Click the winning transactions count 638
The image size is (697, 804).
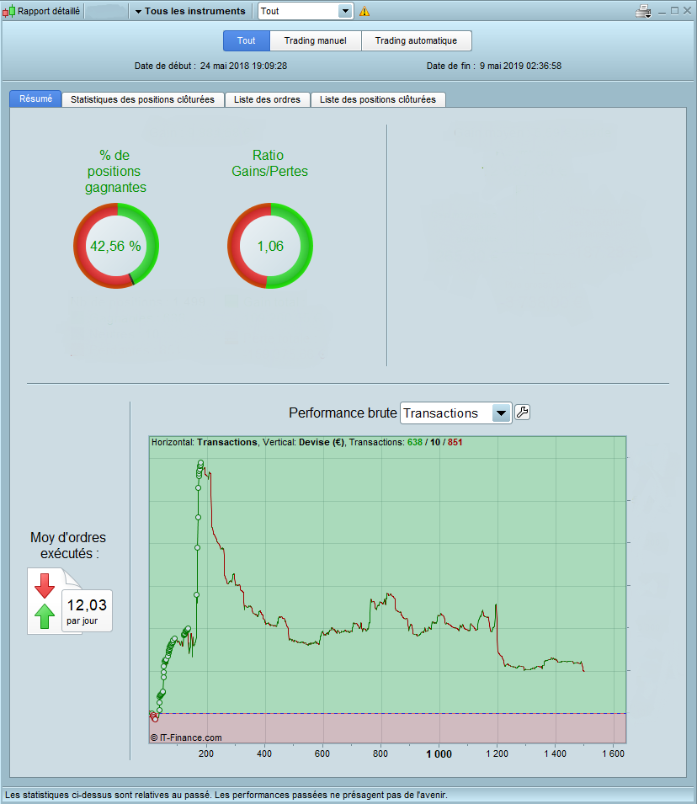click(415, 442)
